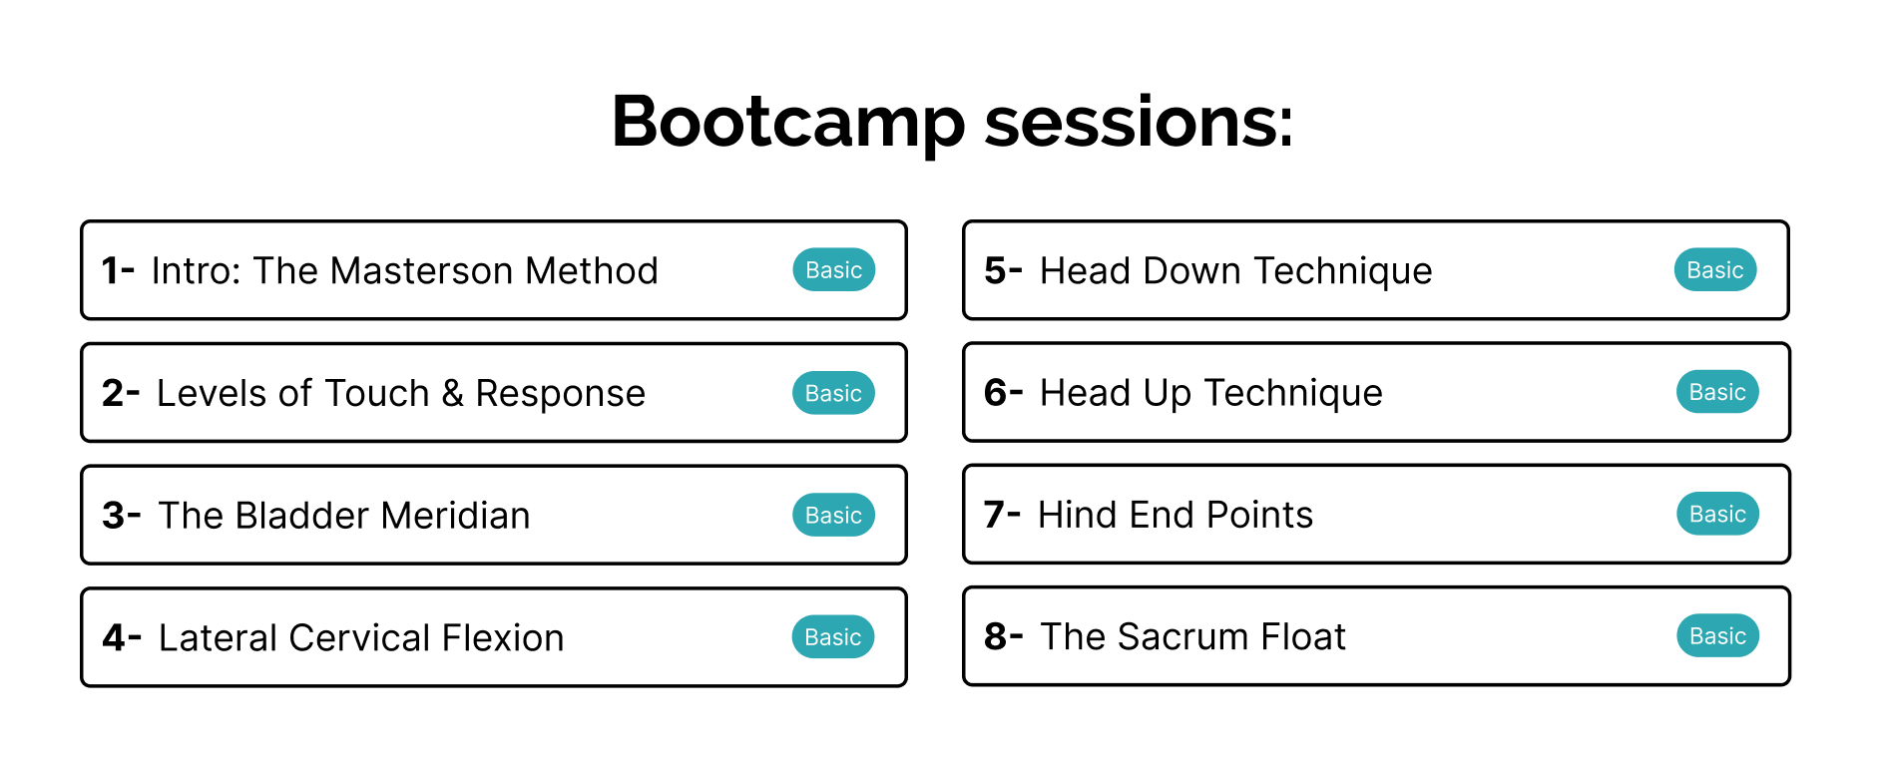Select the Head Up Technique session
The image size is (1884, 763).
(1210, 393)
